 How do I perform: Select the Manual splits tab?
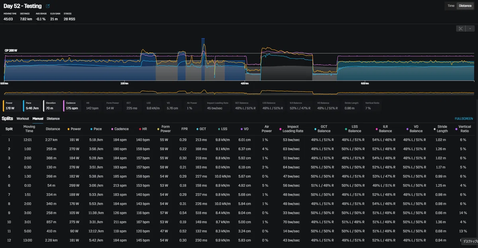38,118
